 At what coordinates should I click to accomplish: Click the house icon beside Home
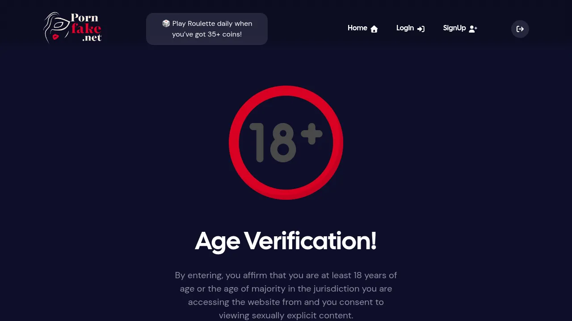coord(374,29)
